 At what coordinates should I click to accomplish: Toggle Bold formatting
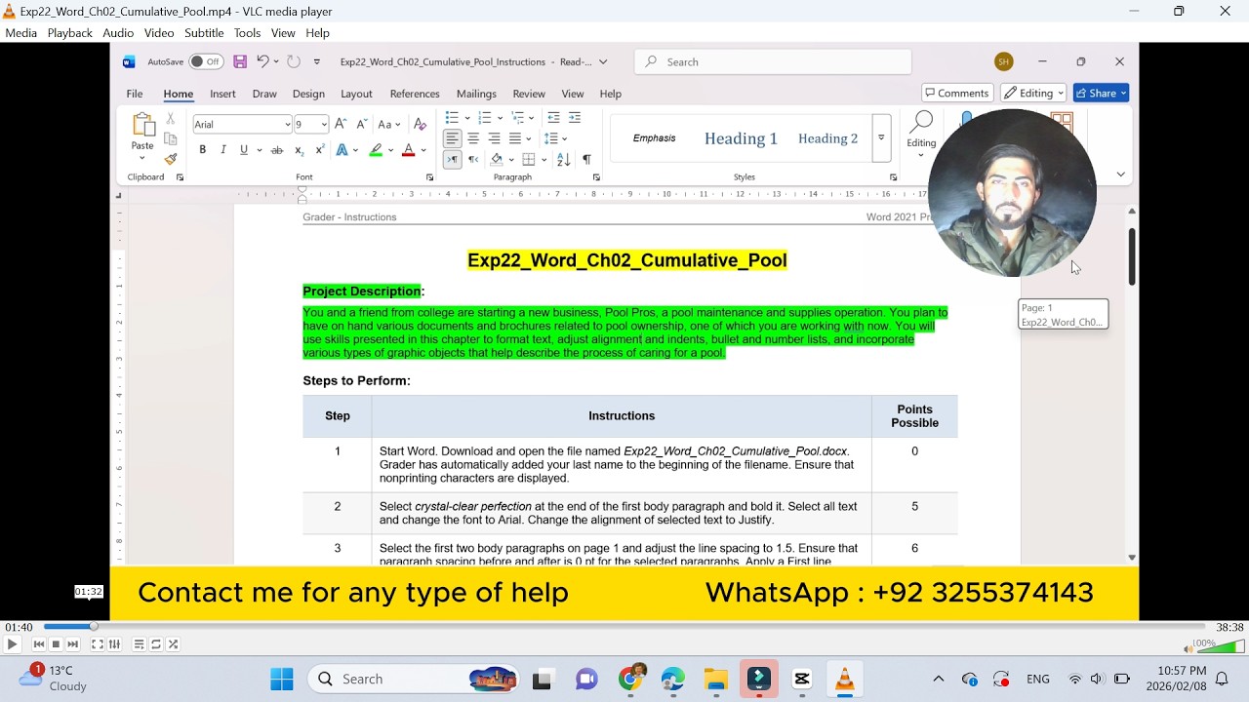[x=203, y=150]
